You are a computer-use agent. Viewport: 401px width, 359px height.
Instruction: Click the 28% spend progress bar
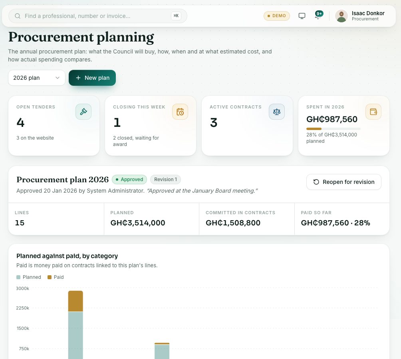pyautogui.click(x=333, y=129)
